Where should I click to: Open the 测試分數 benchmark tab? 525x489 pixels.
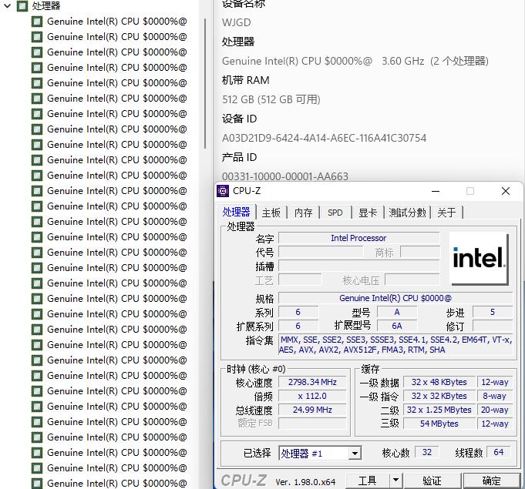click(x=407, y=213)
